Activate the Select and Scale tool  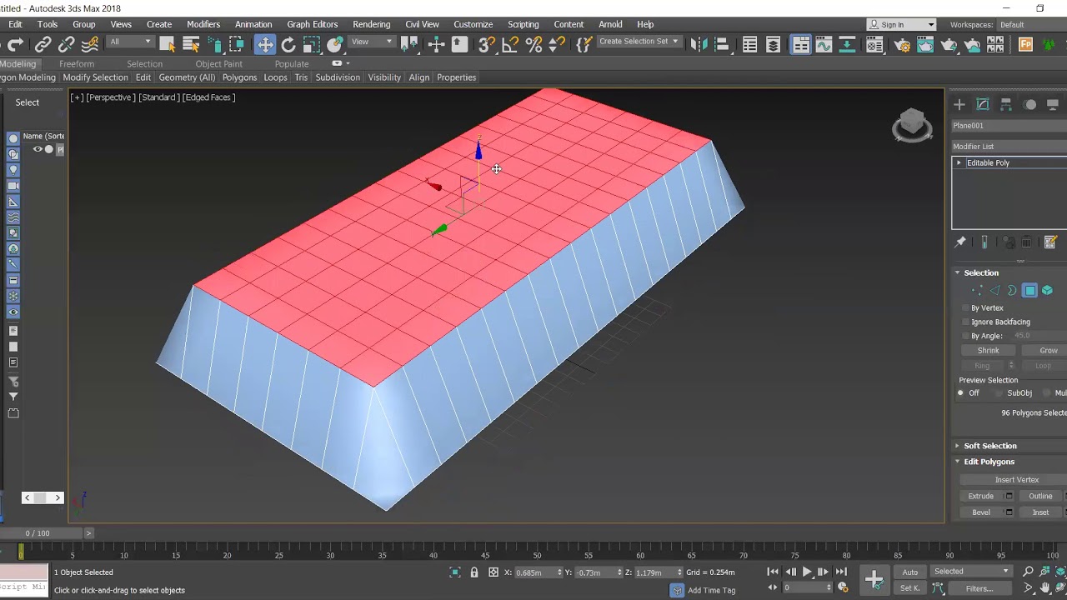[x=311, y=44]
